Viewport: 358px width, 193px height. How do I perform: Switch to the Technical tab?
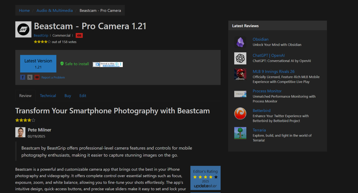point(48,96)
